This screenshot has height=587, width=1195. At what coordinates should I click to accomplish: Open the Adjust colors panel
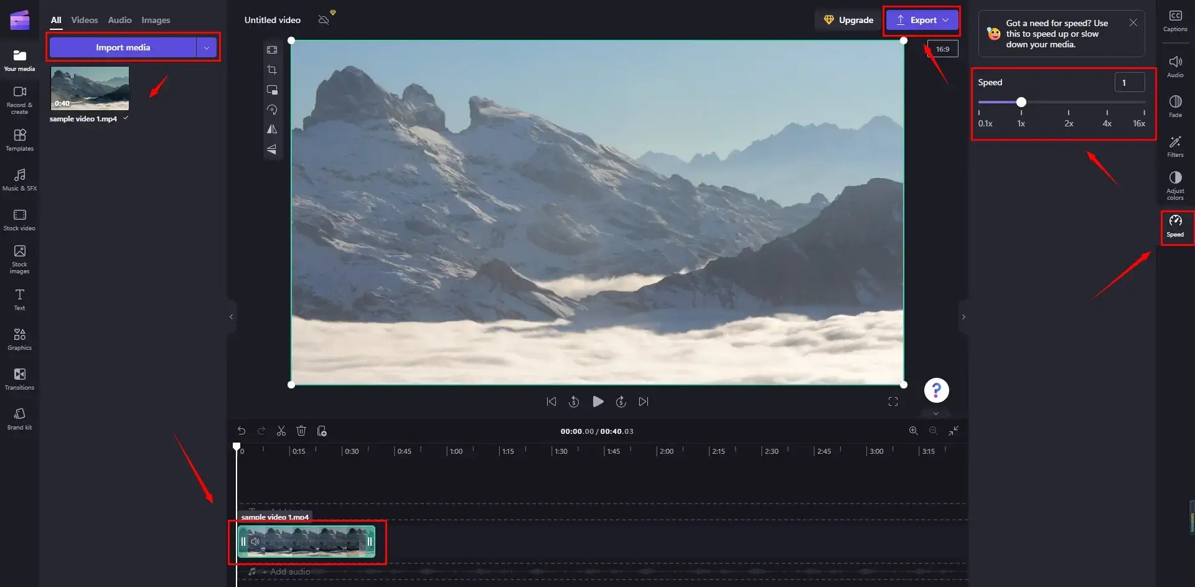[x=1175, y=186]
